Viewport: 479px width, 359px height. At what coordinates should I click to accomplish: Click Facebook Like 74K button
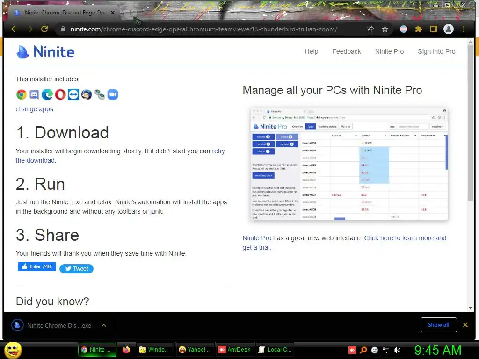[x=36, y=266]
